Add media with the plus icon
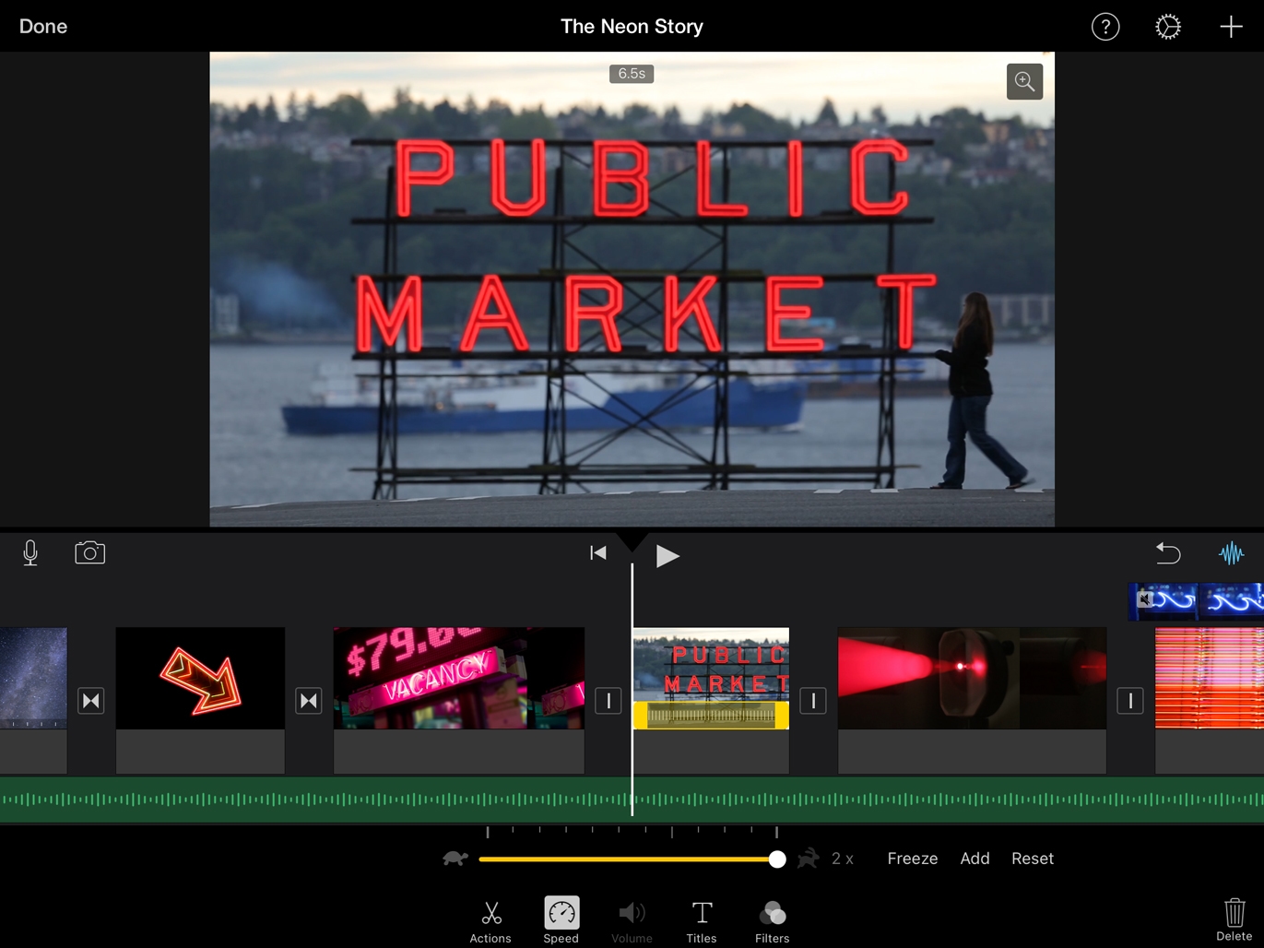 (x=1231, y=27)
